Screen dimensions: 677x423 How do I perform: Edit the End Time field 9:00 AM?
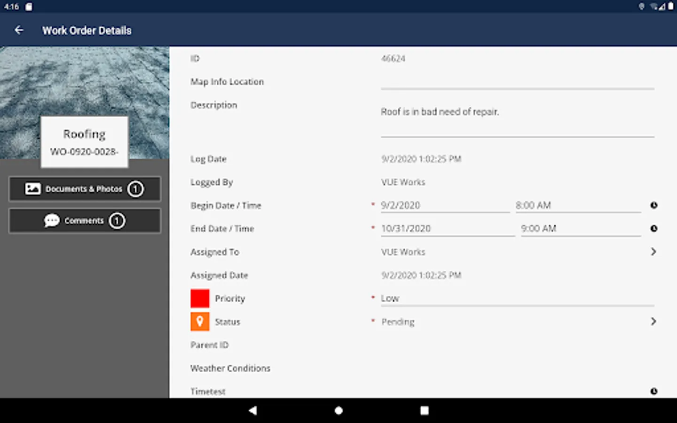click(581, 228)
